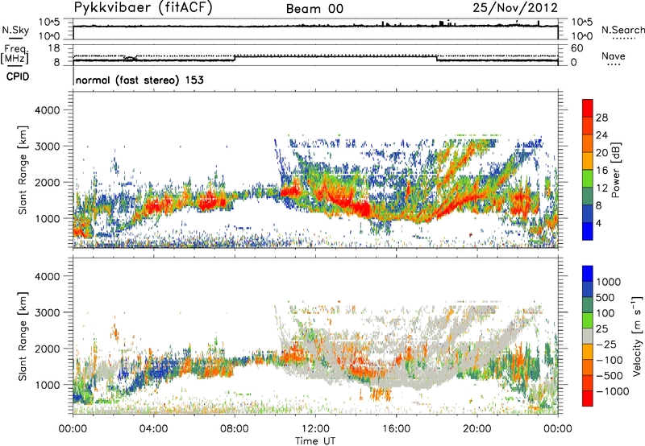Click the 16:00 time tick label
Image resolution: width=645 pixels, height=446 pixels.
click(x=396, y=429)
